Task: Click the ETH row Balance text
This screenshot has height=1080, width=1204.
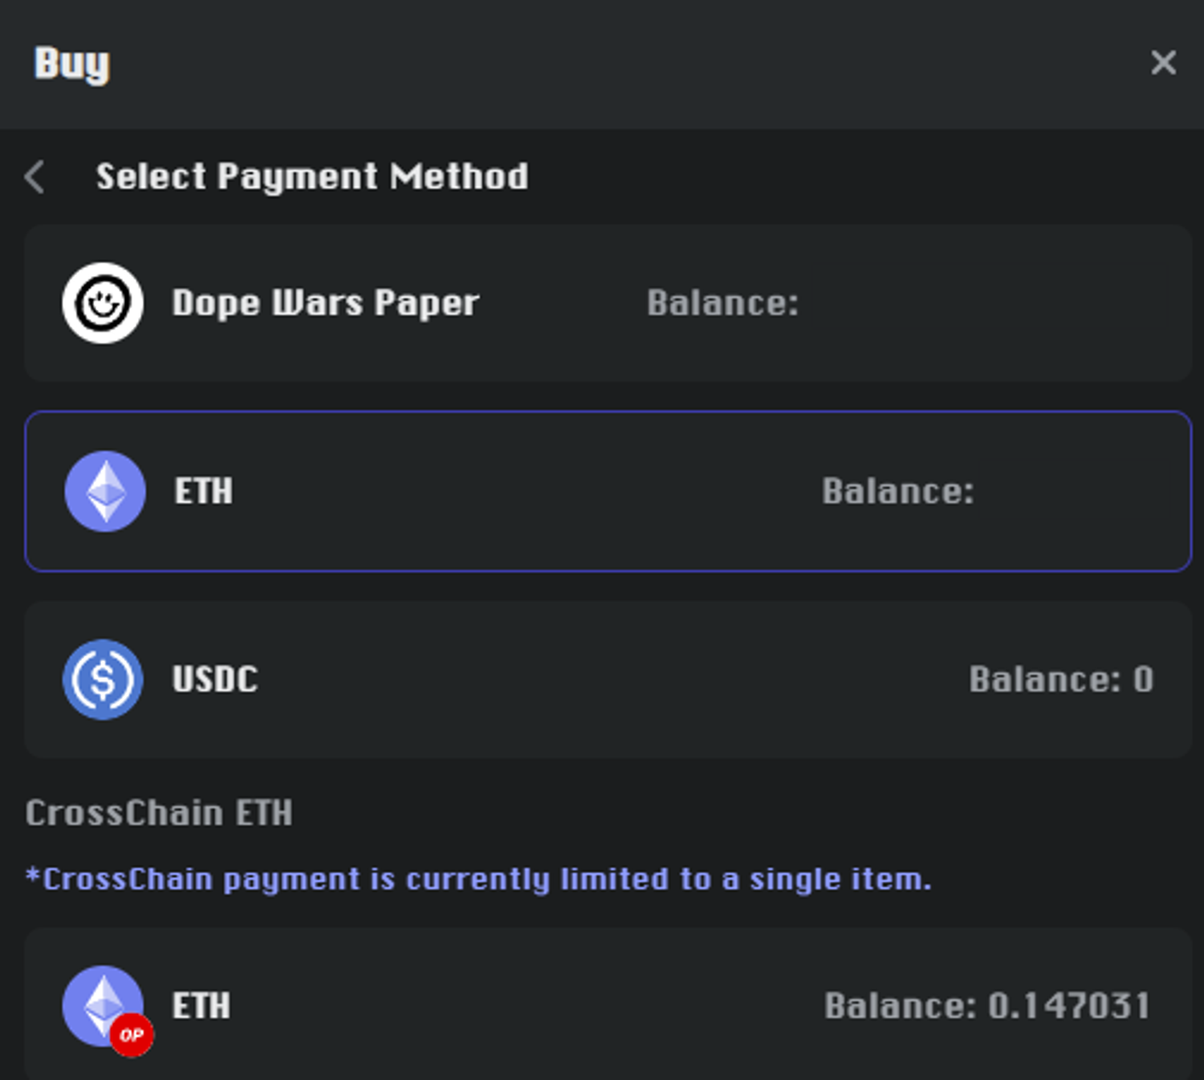Action: click(x=897, y=491)
